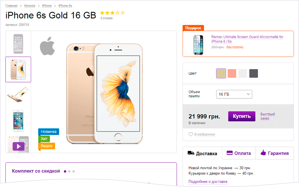
Task: Select the third carousel dot
Action: 74,171
